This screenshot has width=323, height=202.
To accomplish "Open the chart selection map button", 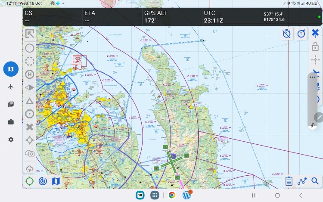I will coord(56,181).
